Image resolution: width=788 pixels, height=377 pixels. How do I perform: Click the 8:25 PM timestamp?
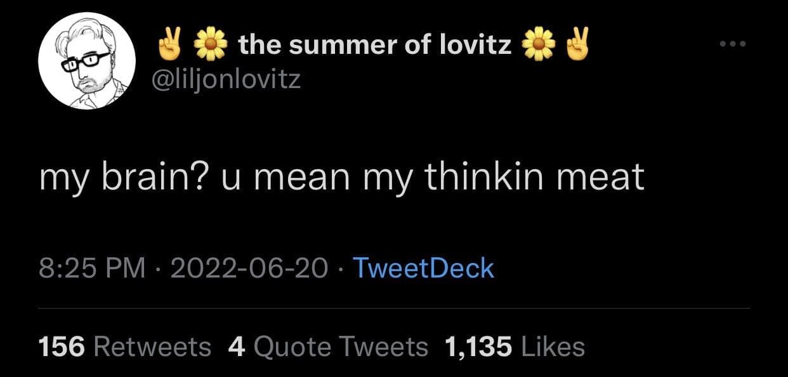[91, 268]
